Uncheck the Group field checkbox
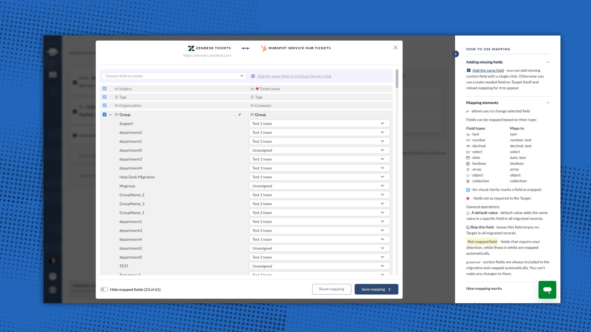591x332 pixels. coord(105,115)
